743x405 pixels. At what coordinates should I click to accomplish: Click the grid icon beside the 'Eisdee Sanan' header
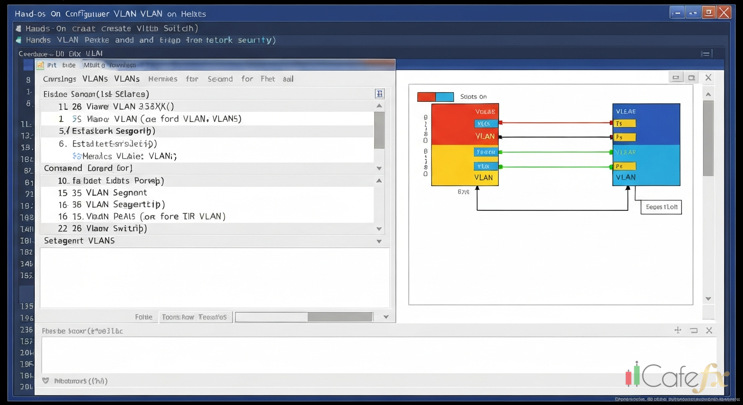click(379, 93)
